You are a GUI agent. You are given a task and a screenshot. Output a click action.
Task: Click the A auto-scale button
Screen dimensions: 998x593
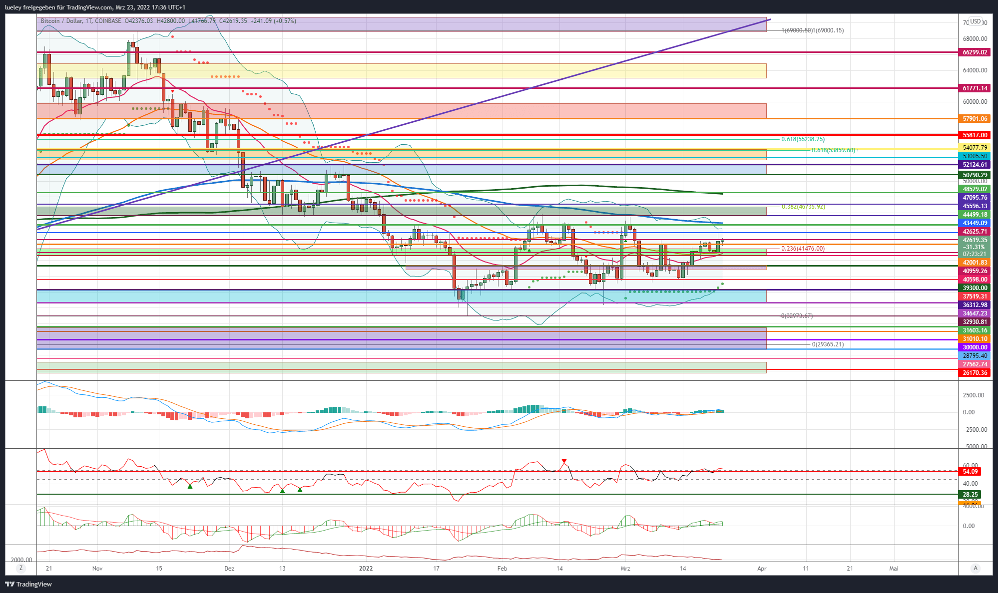coord(975,568)
